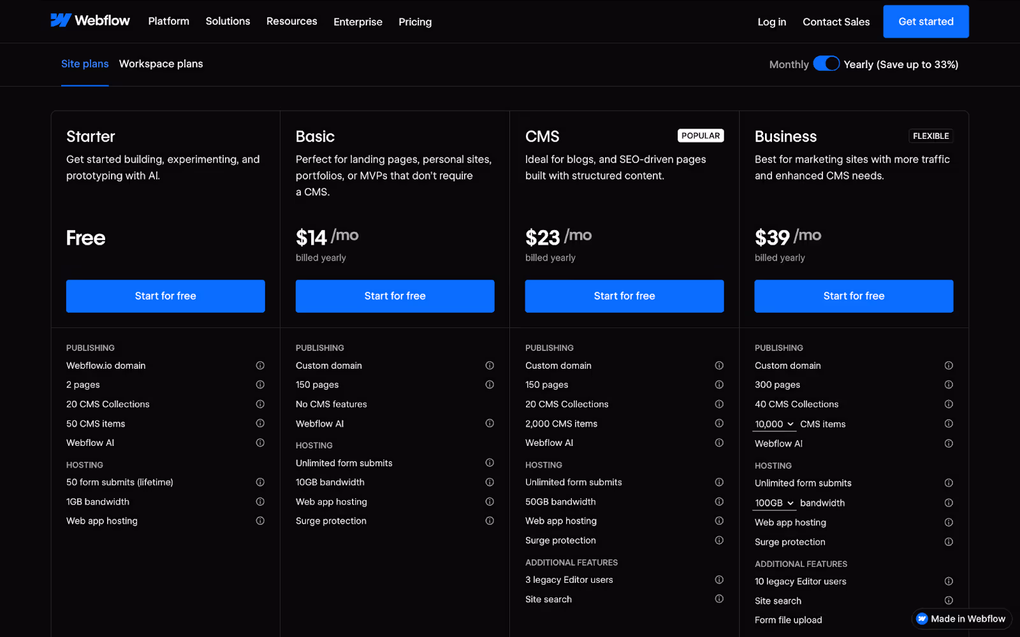Click the POPULAR badge on CMS plan
This screenshot has height=637, width=1020.
point(701,136)
